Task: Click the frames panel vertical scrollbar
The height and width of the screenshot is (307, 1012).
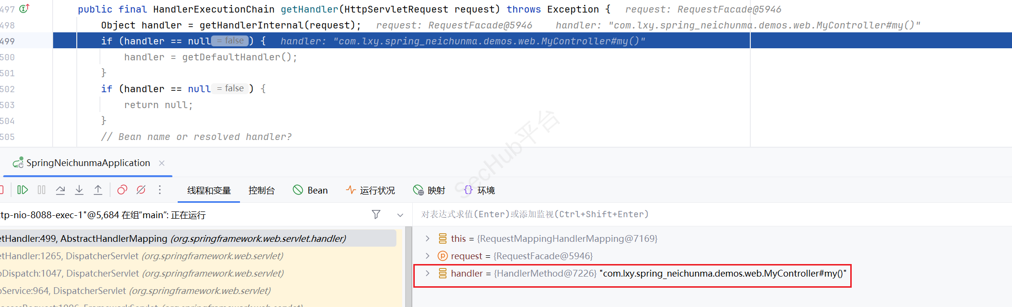Action: pyautogui.click(x=408, y=265)
